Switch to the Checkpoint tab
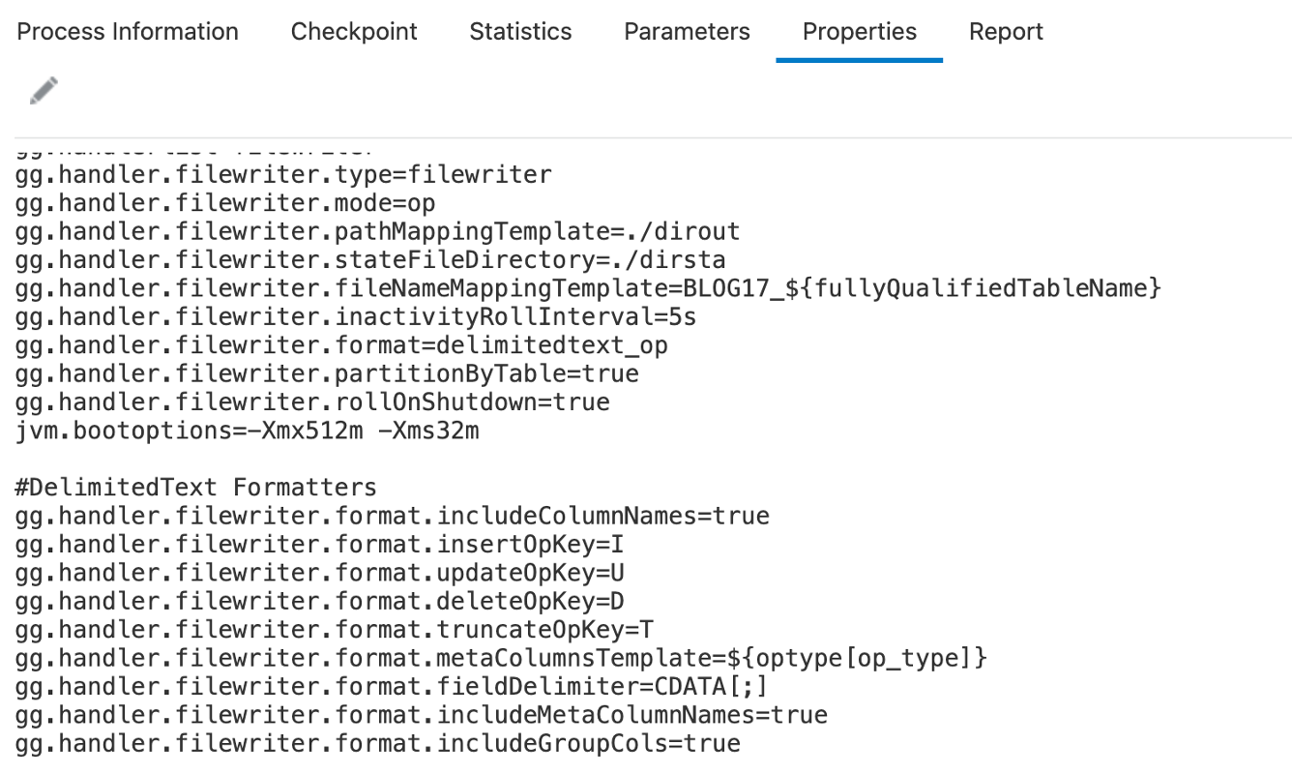1292x774 pixels. click(354, 32)
